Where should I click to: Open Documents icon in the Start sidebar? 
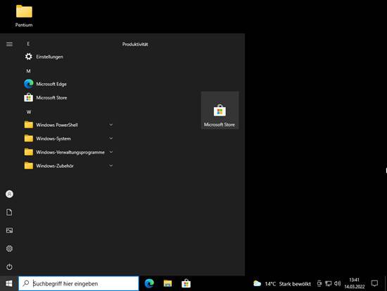click(x=9, y=212)
